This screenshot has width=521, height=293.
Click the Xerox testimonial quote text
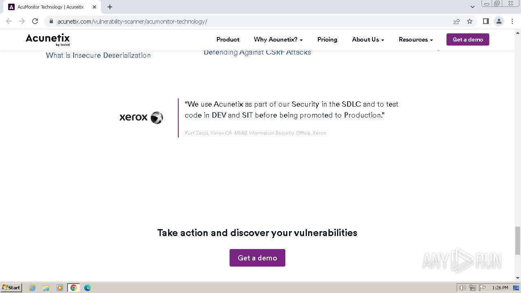tap(291, 109)
